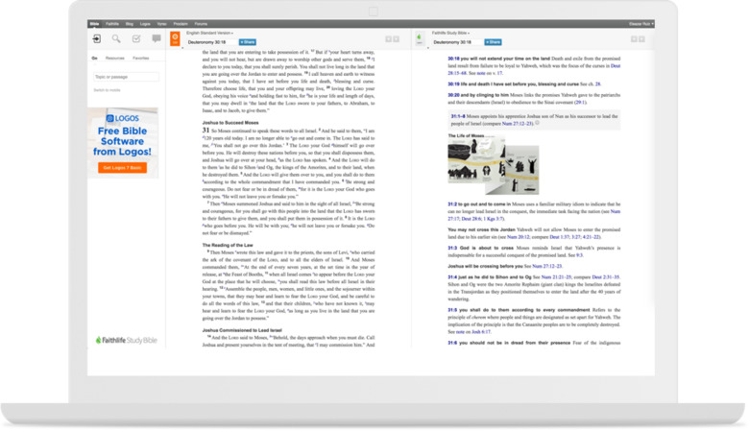The height and width of the screenshot is (431, 749).
Task: Go to next page in Study Bible pane
Action: tap(641, 39)
